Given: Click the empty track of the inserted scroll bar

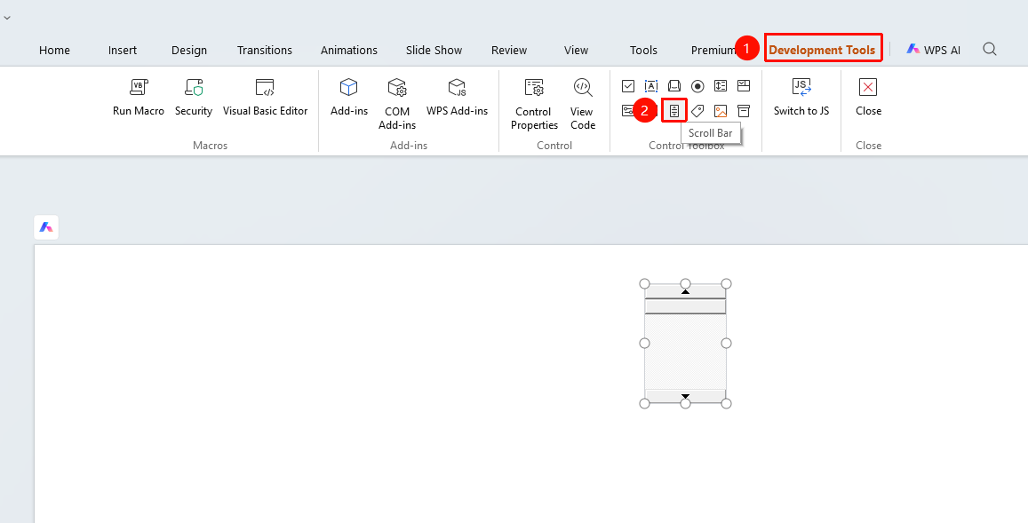Looking at the screenshot, I should 685,352.
